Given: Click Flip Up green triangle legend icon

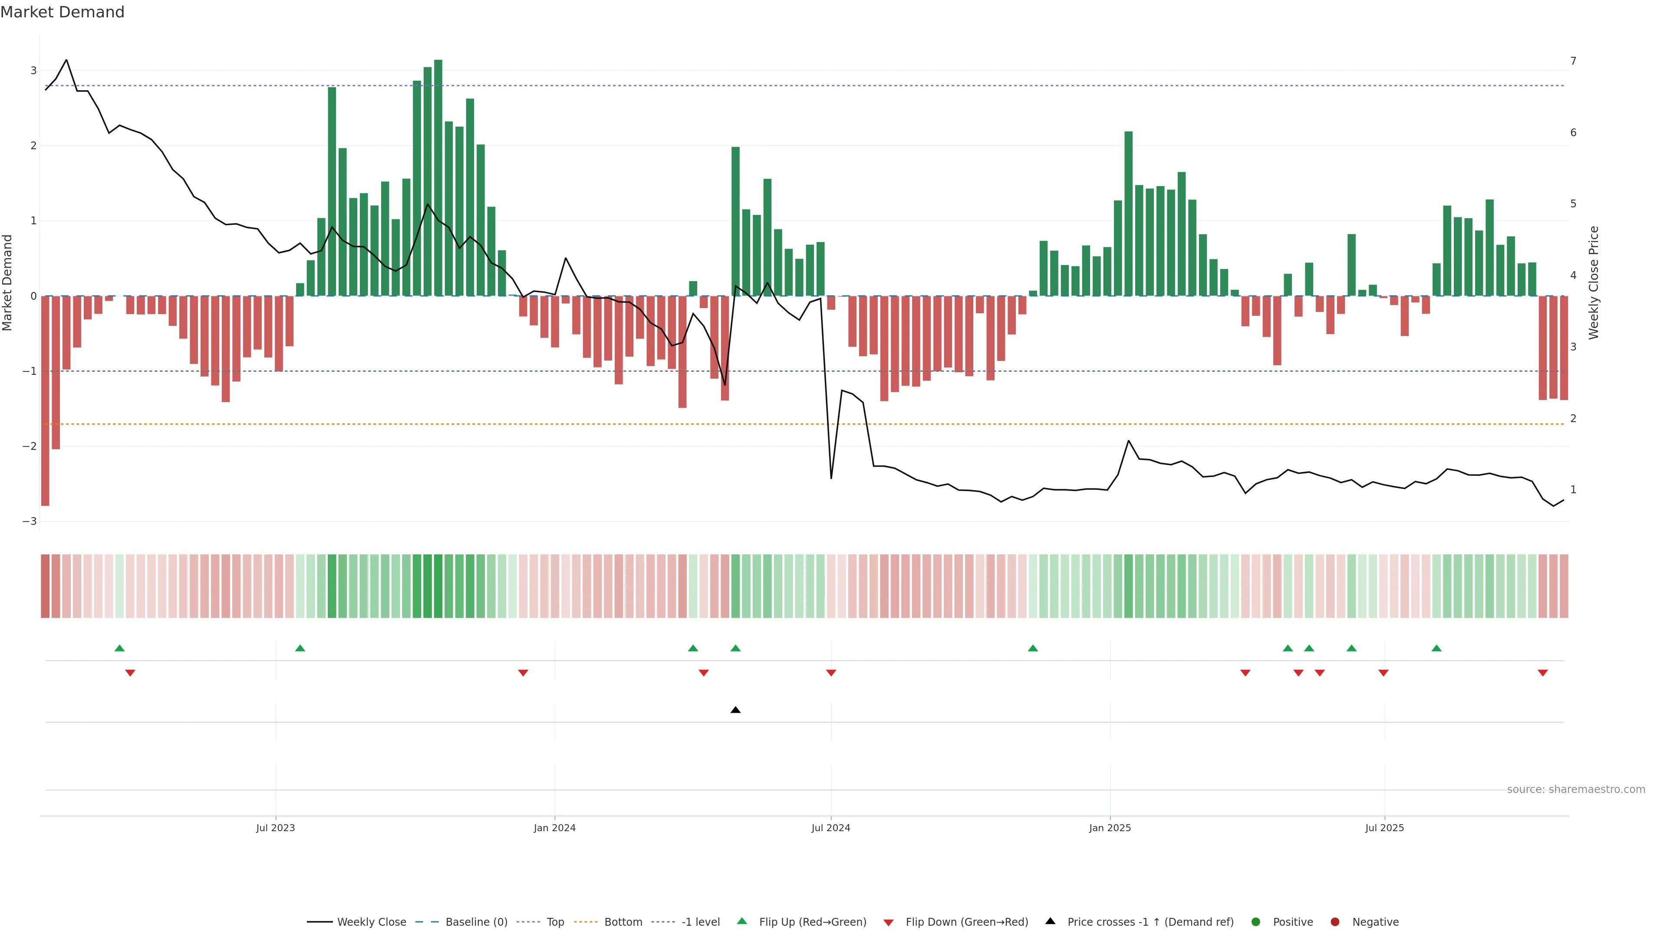Looking at the screenshot, I should tap(741, 921).
